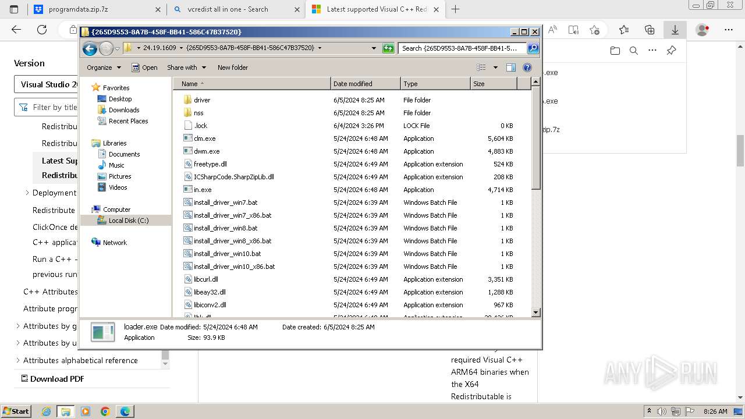Select the clm.exe application icon
Viewport: 745px width, 419px height.
[187, 139]
